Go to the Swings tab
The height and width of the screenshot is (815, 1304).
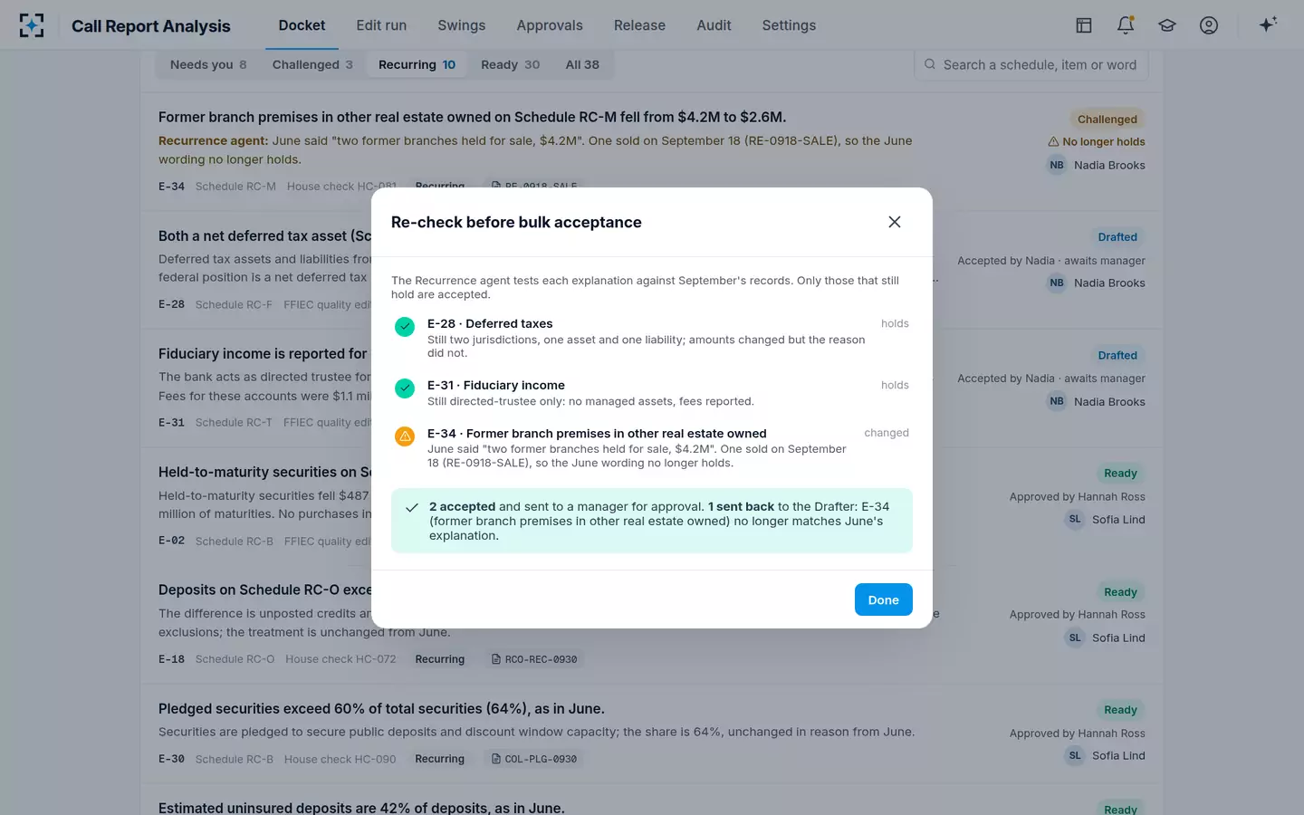[462, 25]
